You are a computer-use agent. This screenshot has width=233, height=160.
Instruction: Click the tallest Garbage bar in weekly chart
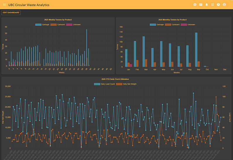pyautogui.click(x=87, y=47)
